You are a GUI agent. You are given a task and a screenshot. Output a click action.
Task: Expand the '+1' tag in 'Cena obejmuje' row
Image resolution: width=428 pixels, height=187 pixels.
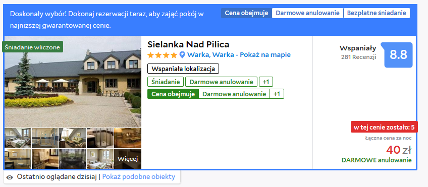[277, 94]
